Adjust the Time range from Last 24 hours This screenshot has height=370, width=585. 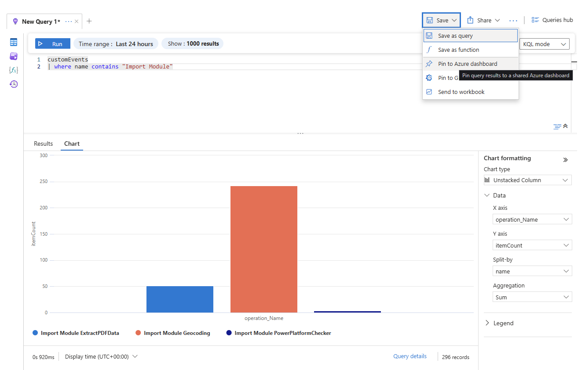[x=116, y=43]
